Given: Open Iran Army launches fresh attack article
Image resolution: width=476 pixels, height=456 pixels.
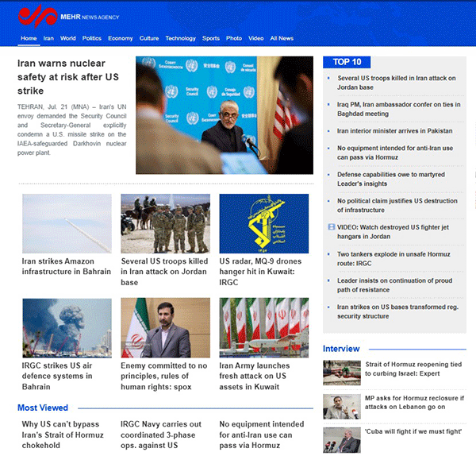Looking at the screenshot, I should click(x=255, y=376).
